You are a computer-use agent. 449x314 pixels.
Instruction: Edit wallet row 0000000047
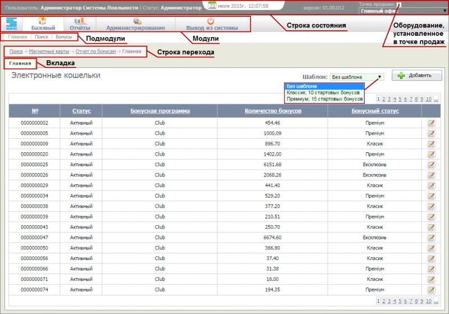coord(432,238)
